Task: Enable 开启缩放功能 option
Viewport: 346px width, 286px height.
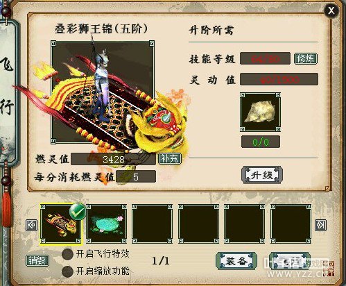Action: [x=68, y=271]
